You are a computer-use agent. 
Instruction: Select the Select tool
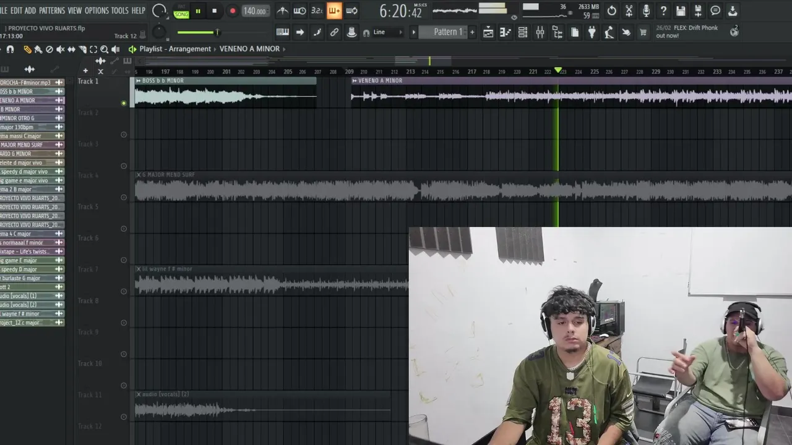click(93, 49)
